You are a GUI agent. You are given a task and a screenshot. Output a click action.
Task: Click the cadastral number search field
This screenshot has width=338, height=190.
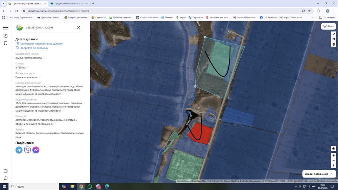click(x=49, y=27)
